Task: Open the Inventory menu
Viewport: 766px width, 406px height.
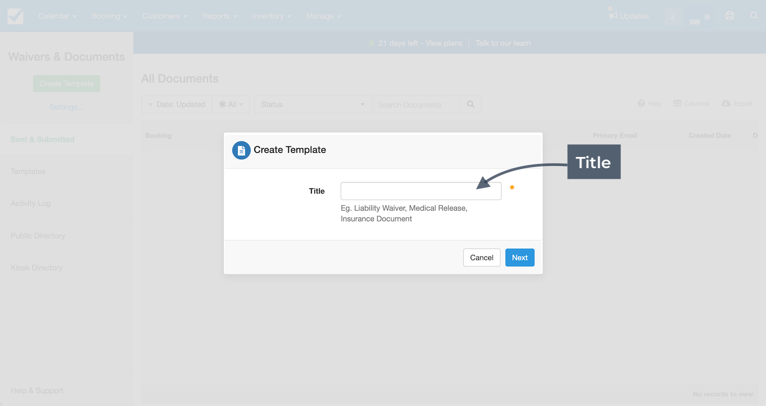Action: (x=271, y=16)
